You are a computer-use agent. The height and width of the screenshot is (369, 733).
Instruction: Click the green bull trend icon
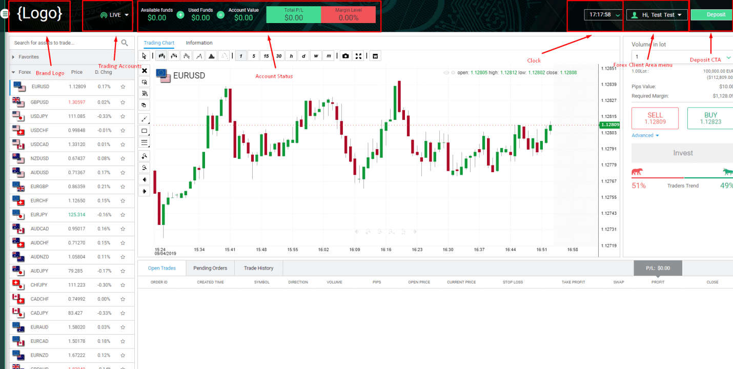point(727,171)
